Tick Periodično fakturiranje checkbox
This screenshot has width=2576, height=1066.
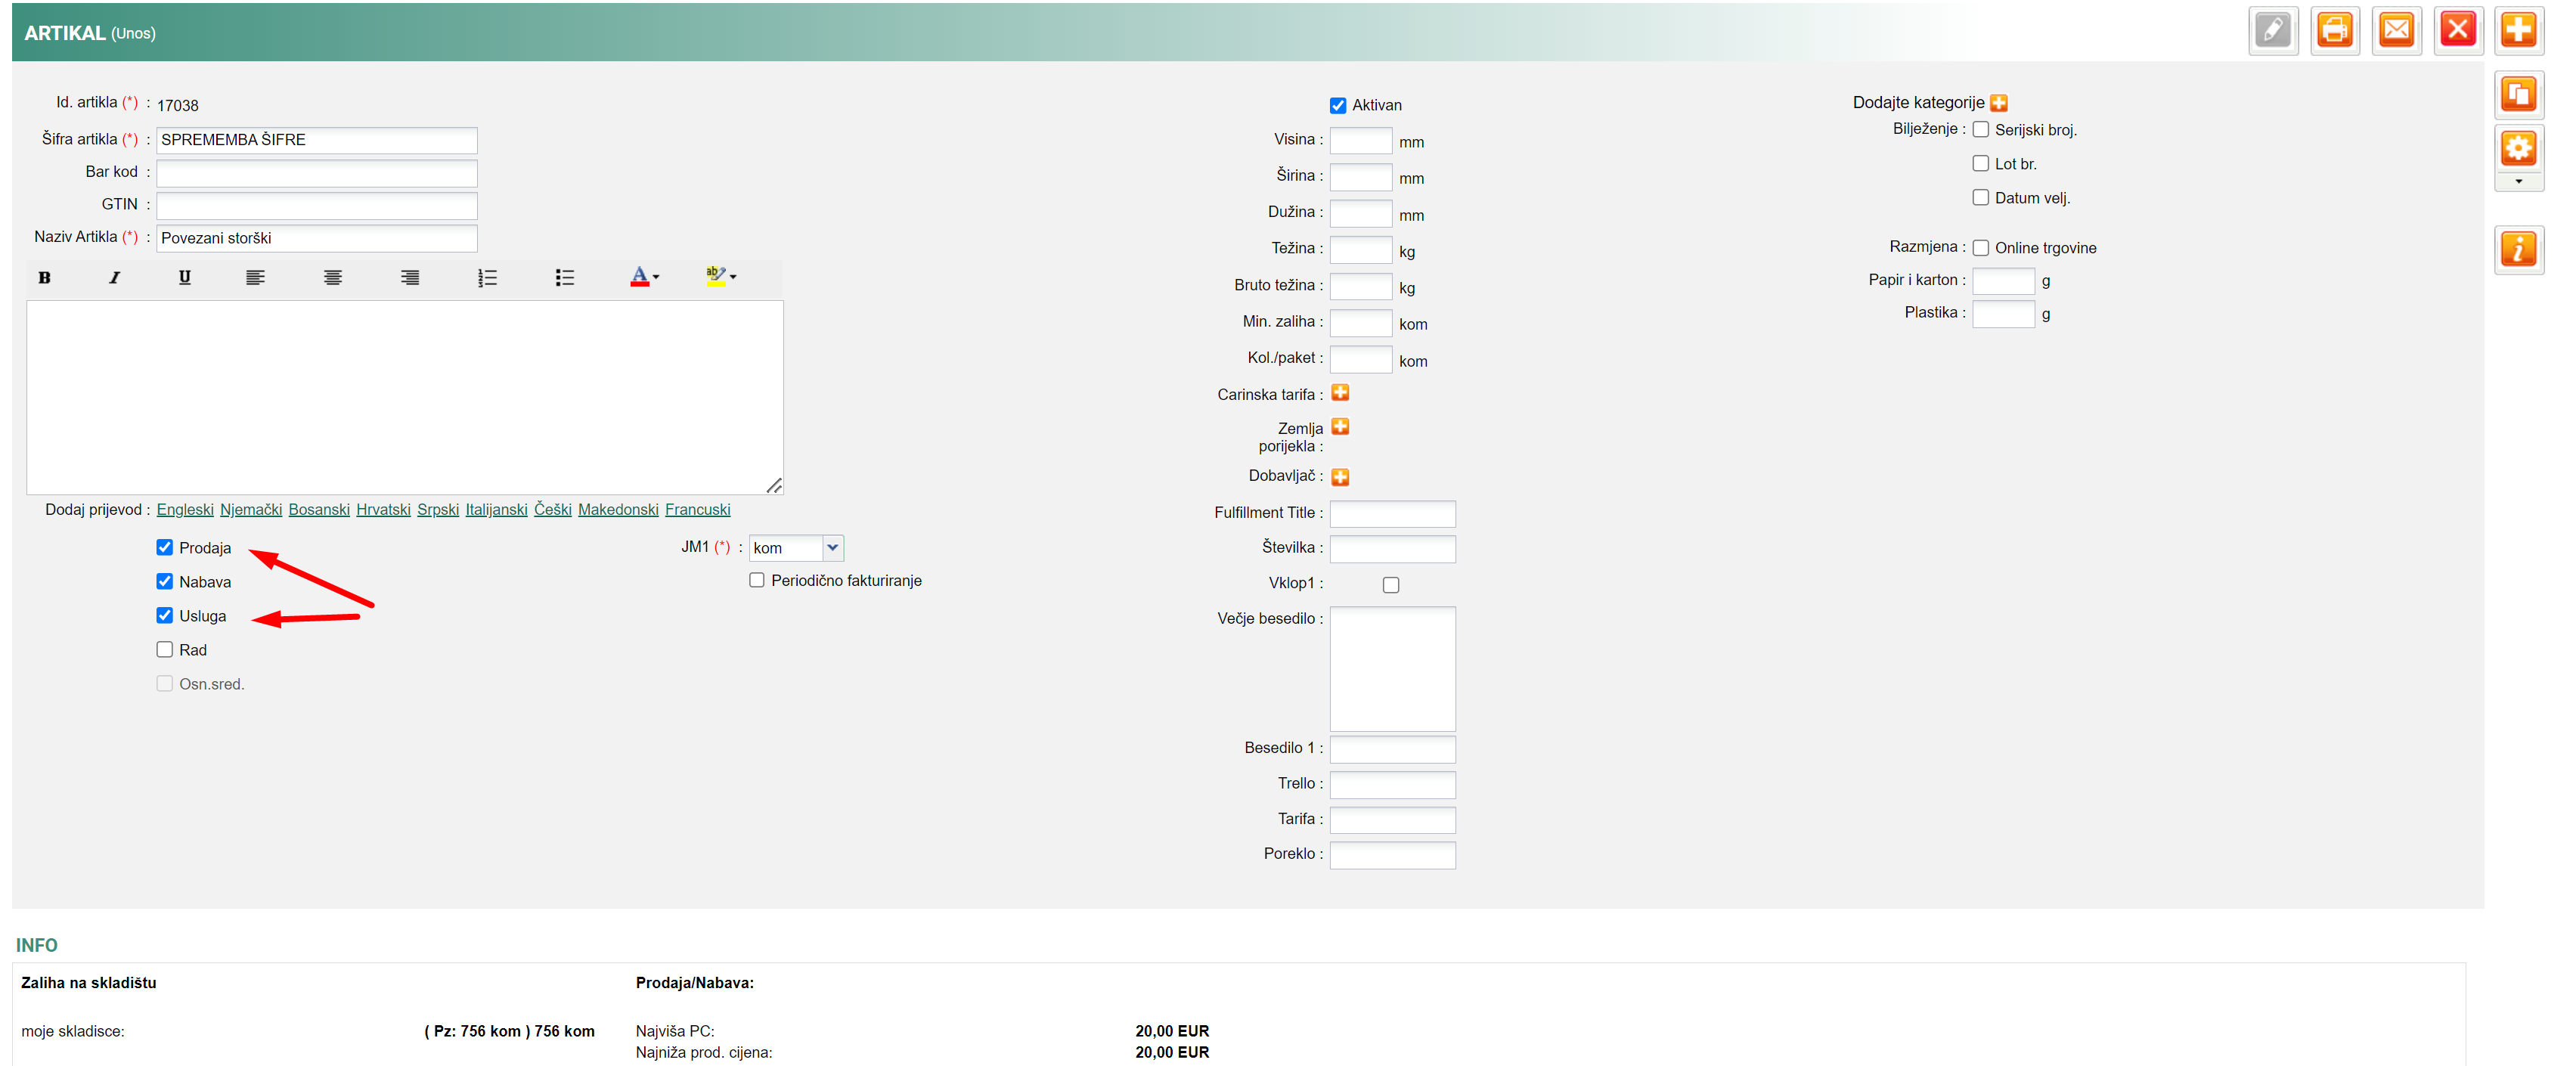click(757, 580)
